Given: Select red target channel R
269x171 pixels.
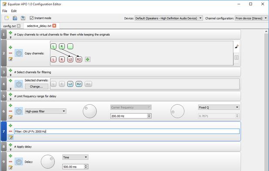Looking at the screenshot, I should [x=62, y=59].
